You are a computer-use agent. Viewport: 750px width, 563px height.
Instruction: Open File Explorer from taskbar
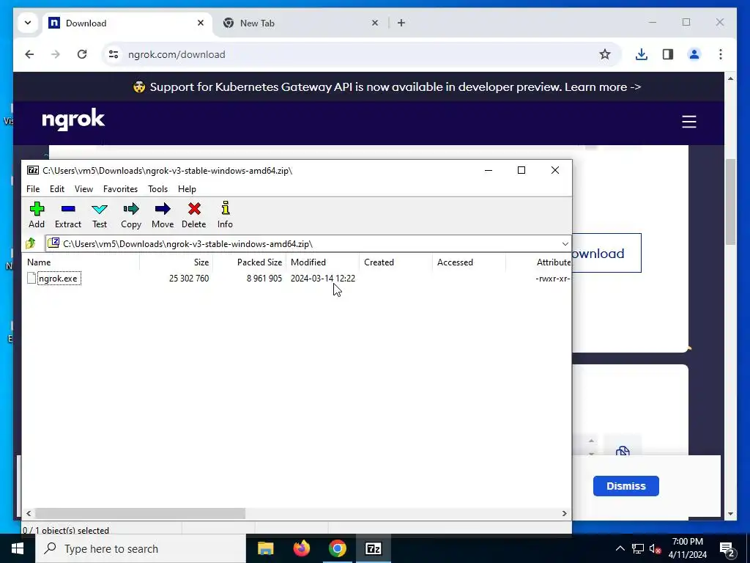point(265,548)
